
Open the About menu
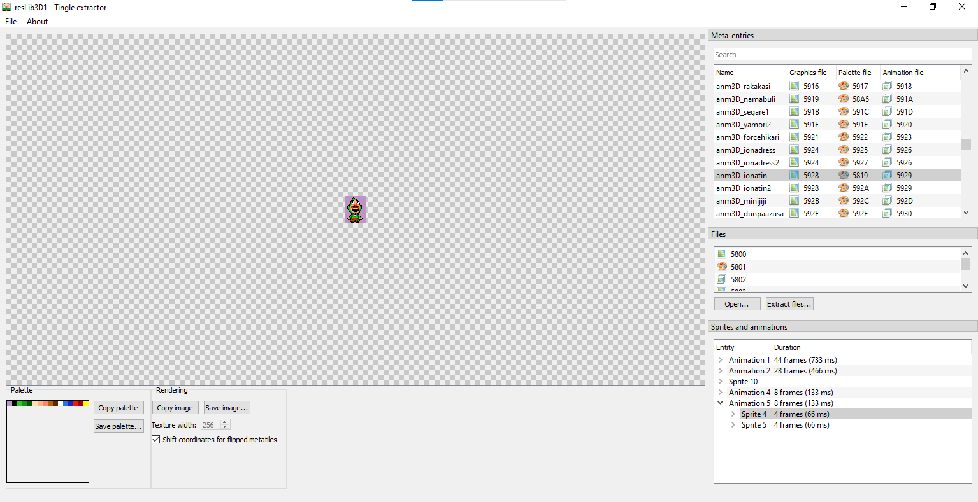37,22
